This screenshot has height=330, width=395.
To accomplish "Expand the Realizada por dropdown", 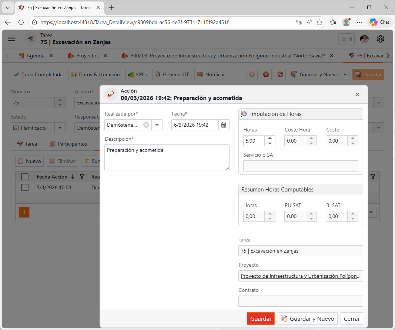I will pos(157,125).
